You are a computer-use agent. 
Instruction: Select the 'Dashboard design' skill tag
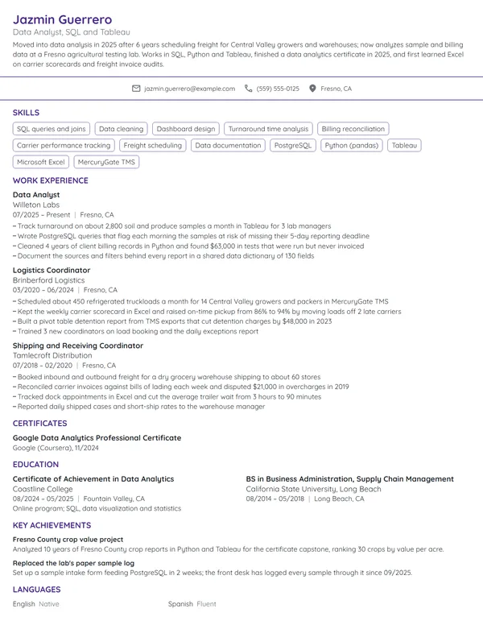186,129
